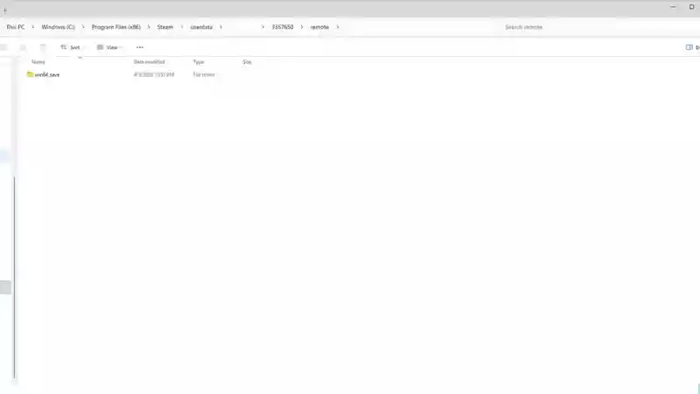The width and height of the screenshot is (700, 394).
Task: Go to 3357650 breadcrumb
Action: point(283,27)
